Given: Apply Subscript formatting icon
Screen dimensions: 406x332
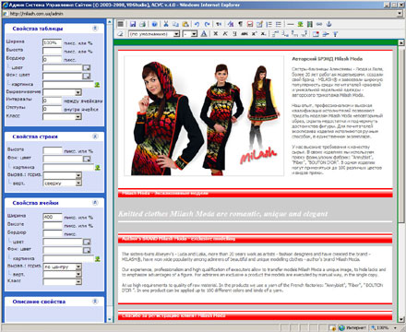Looking at the screenshot, I should click(263, 34).
